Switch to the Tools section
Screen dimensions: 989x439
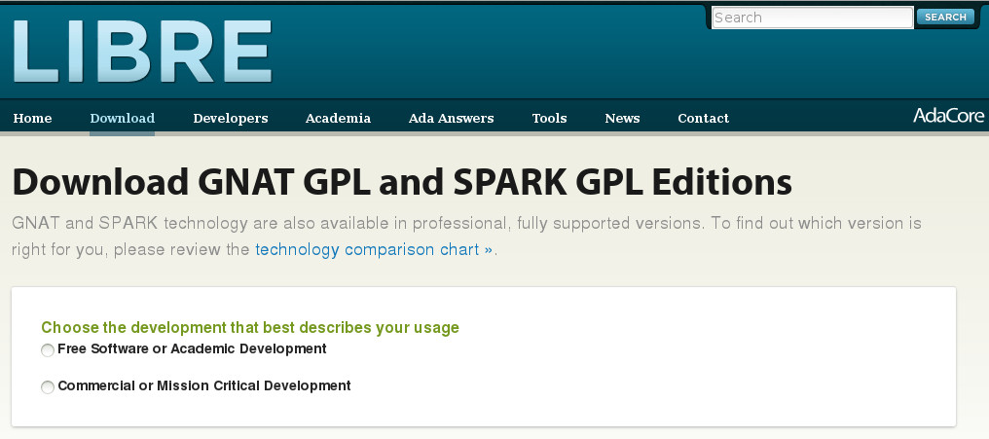(549, 119)
